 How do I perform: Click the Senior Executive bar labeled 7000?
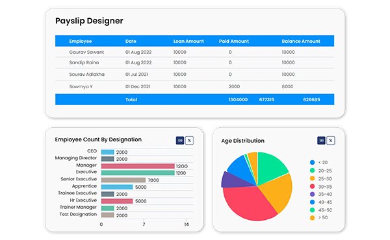[123, 180]
